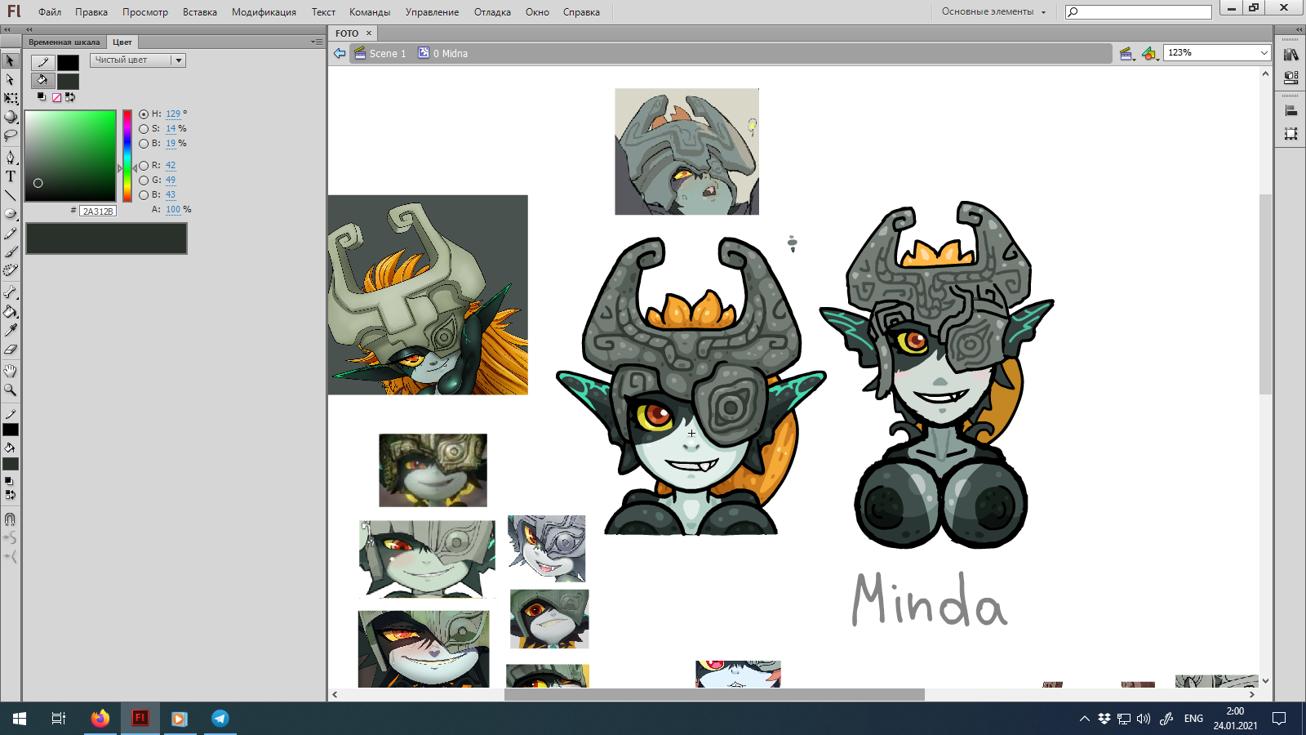This screenshot has height=735, width=1306.
Task: Activate stroke color pencil in Color panel
Action: tap(42, 62)
